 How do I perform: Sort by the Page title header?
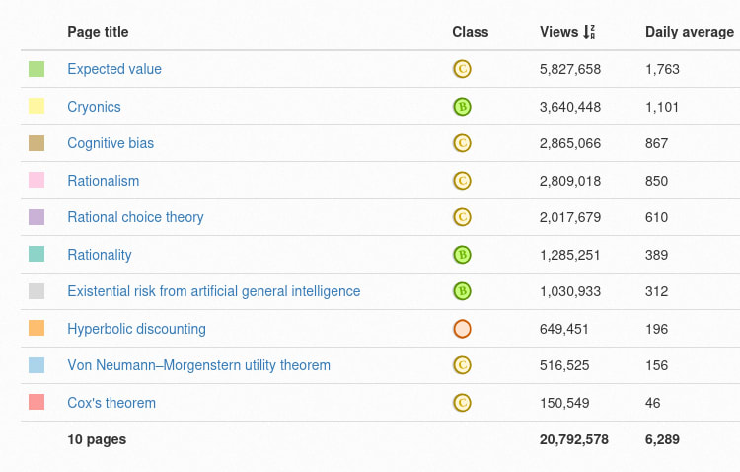(98, 32)
